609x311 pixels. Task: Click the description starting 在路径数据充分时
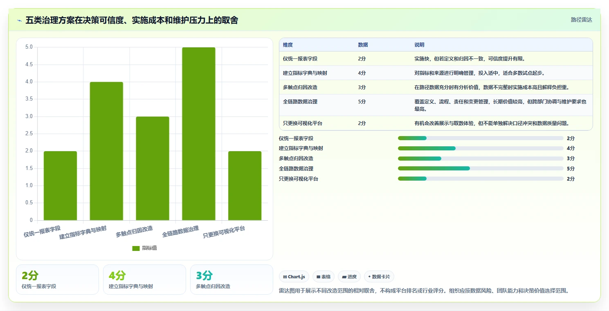492,87
